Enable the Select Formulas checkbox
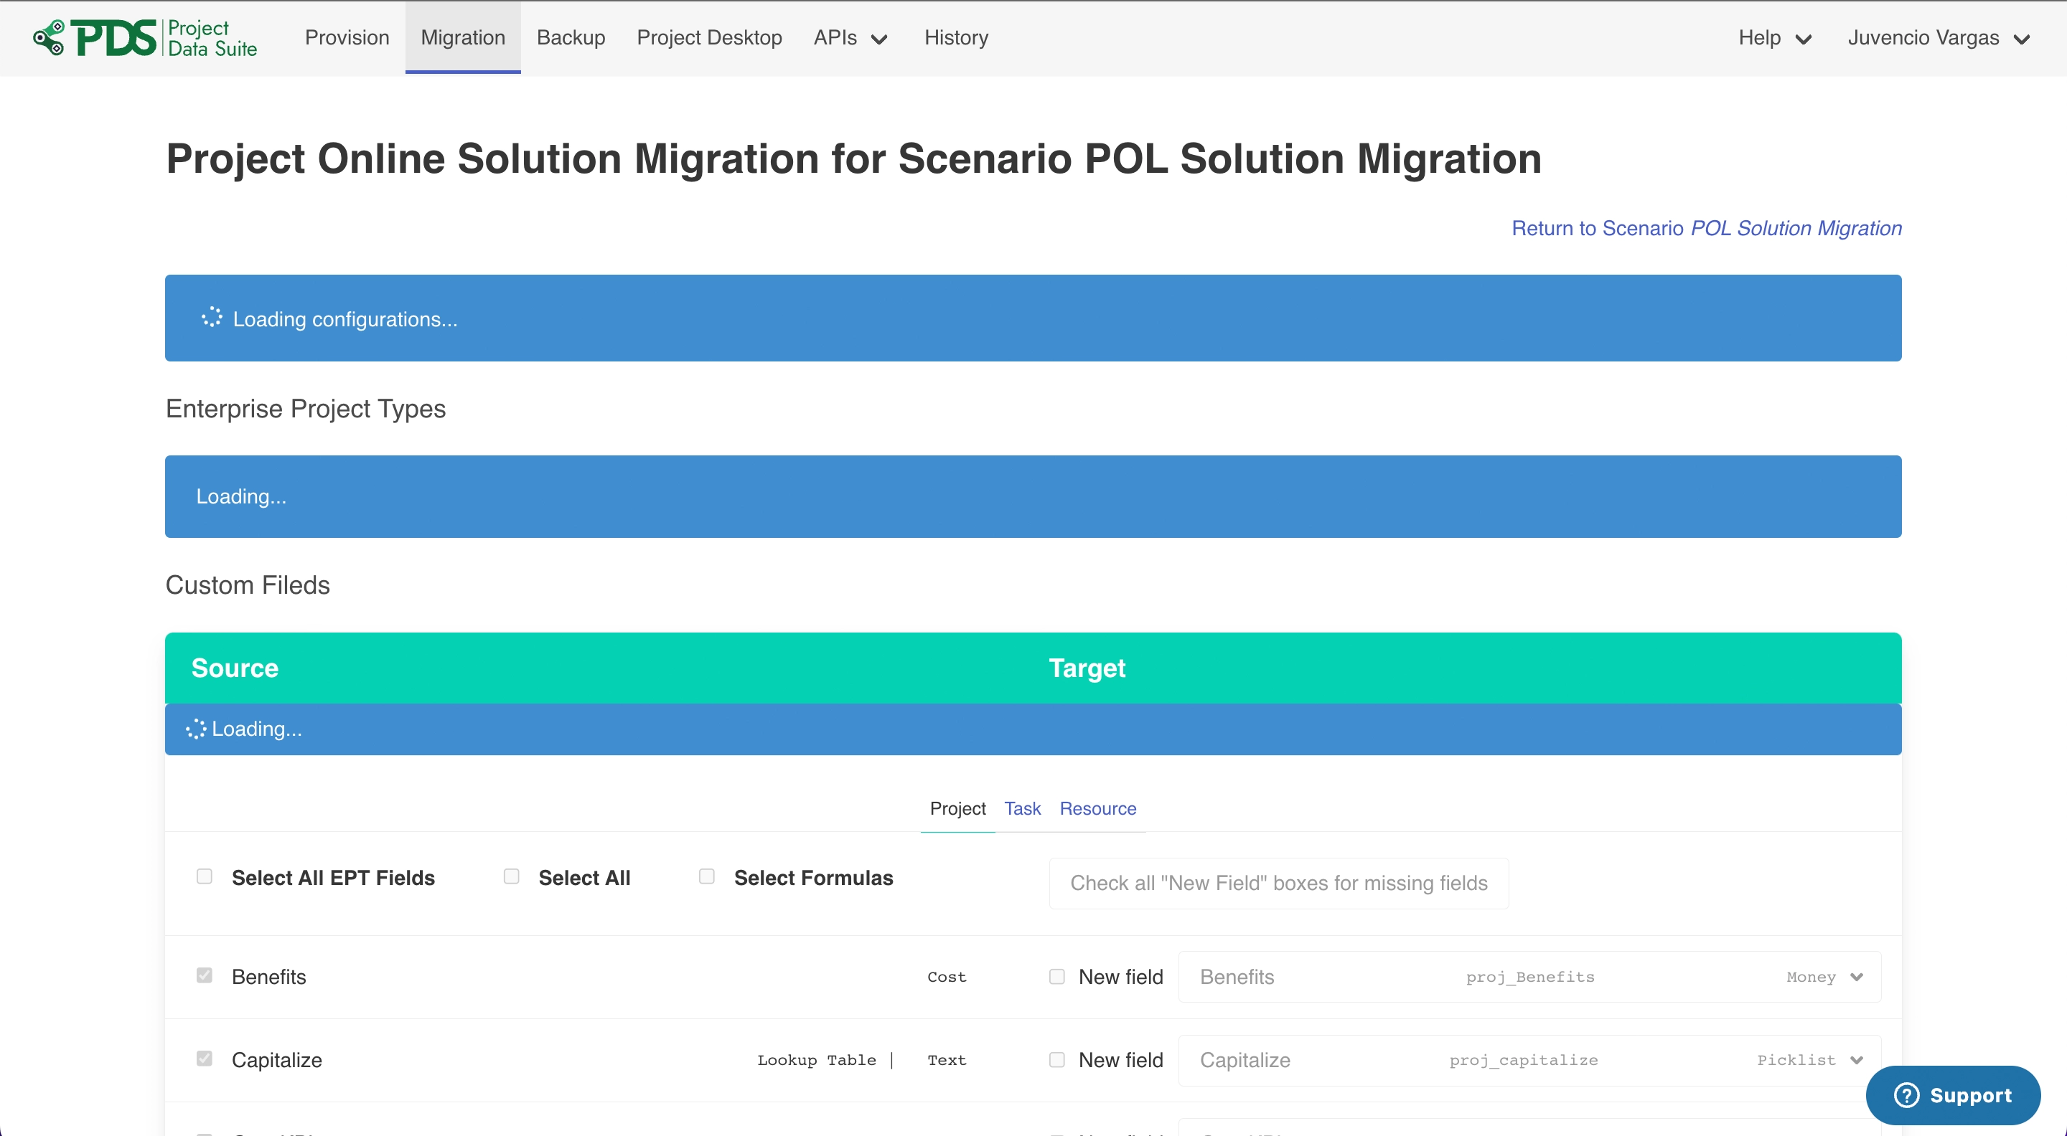The height and width of the screenshot is (1136, 2067). pos(707,876)
